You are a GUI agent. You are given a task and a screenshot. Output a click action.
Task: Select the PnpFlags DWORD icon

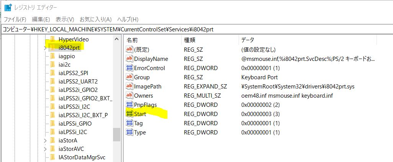pos(129,105)
